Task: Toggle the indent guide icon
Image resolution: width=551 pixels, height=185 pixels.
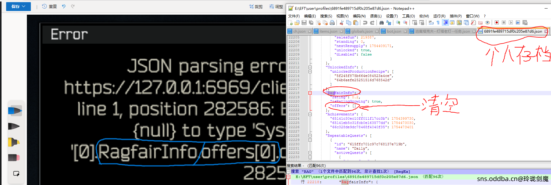Action: coord(446,23)
